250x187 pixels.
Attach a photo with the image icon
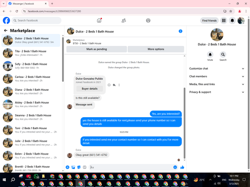pyautogui.click(x=73, y=167)
